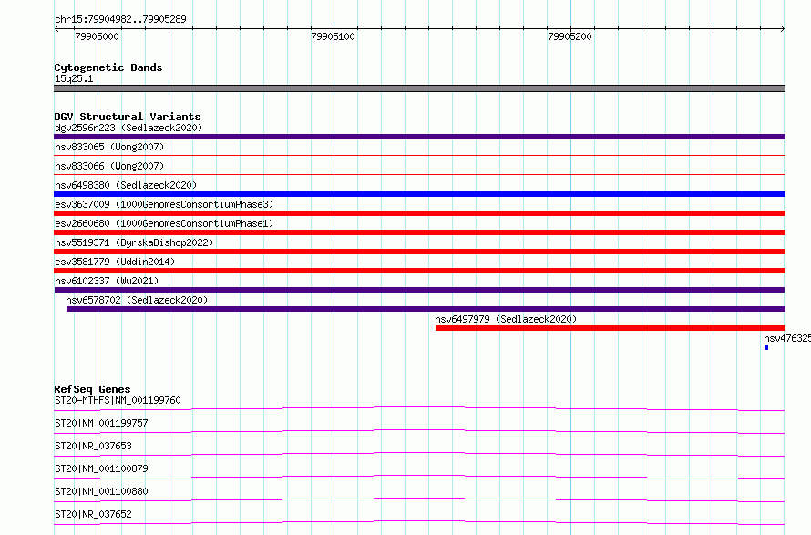Select the dgv2596n223 purple variant bar

pyautogui.click(x=419, y=137)
